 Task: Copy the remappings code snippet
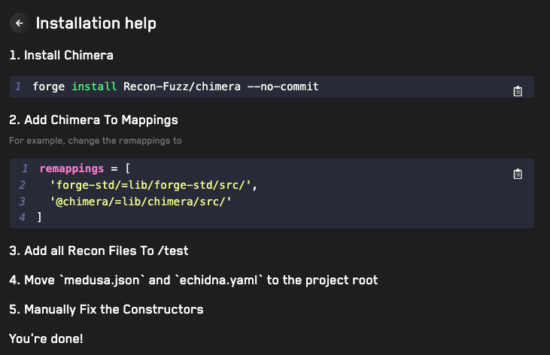[518, 174]
